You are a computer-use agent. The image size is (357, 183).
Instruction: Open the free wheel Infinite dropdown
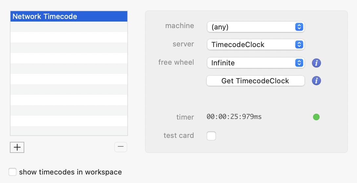click(256, 63)
